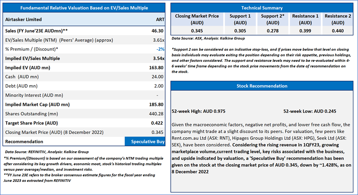Click the '**FY June 23E refers to' footnote

79,178
